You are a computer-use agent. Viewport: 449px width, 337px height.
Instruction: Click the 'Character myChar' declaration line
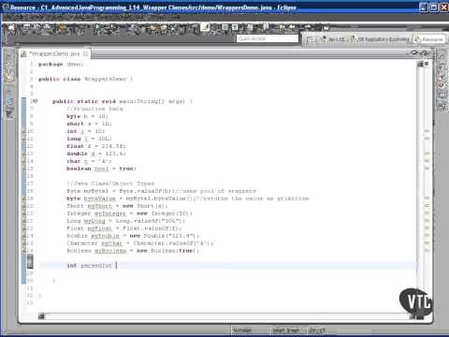coord(140,243)
